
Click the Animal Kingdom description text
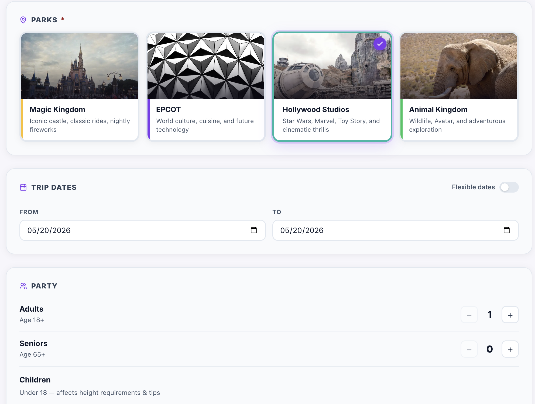coord(457,125)
